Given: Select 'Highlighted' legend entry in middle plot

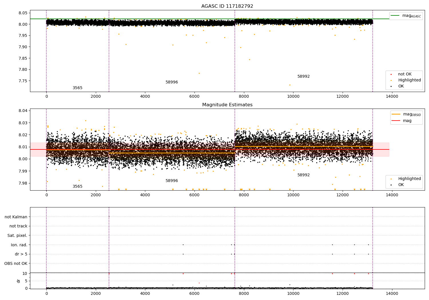Looking at the screenshot, I should (x=409, y=179).
